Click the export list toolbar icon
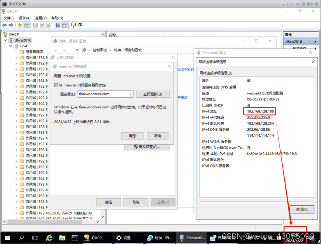Screen dimensions: 321x244 pyautogui.click(x=49, y=25)
